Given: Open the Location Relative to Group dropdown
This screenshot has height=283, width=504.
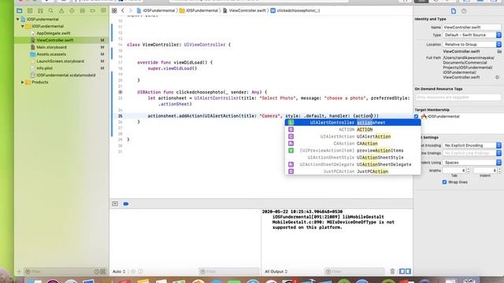Looking at the screenshot, I should (472, 44).
